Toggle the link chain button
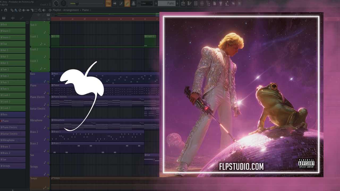Viewport: 340px width, 191px height. click(x=127, y=3)
